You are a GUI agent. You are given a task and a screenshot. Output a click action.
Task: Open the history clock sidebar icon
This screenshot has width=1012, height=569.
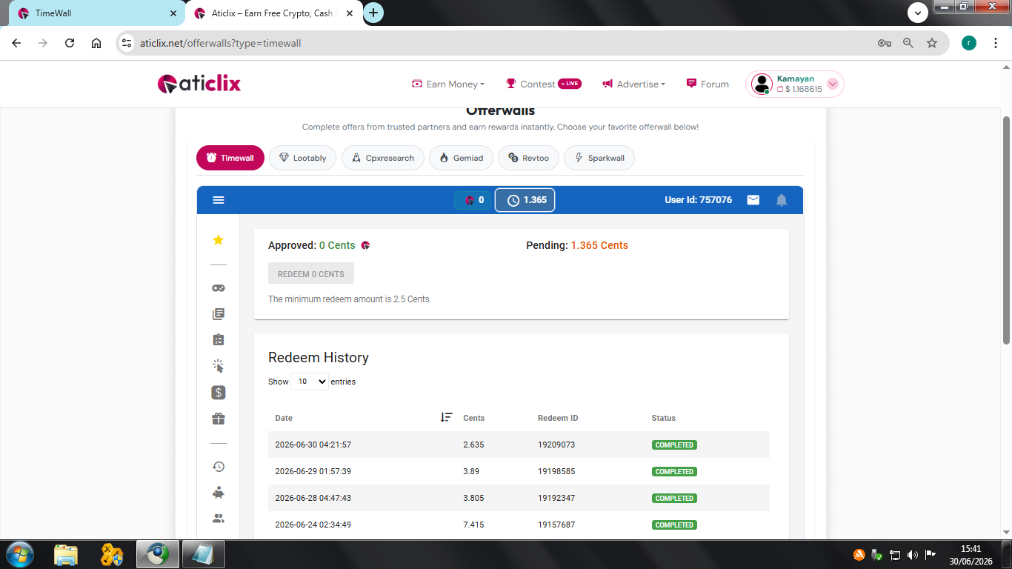[x=219, y=467]
